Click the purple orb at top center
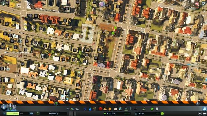 tap(101, 4)
